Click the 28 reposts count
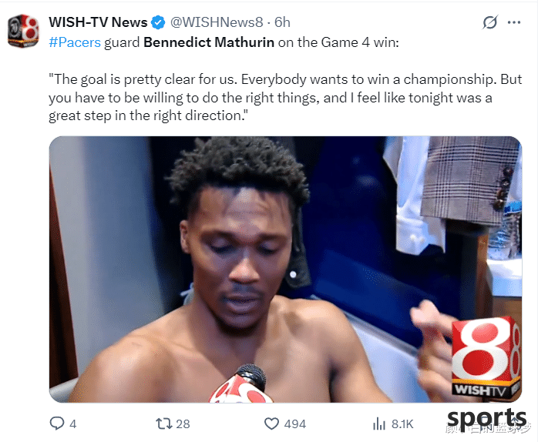Image resolution: width=538 pixels, height=442 pixels. click(183, 424)
